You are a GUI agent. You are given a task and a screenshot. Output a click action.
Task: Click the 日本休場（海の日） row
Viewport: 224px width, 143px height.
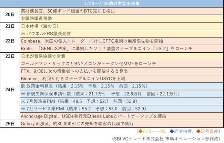click(x=122, y=26)
